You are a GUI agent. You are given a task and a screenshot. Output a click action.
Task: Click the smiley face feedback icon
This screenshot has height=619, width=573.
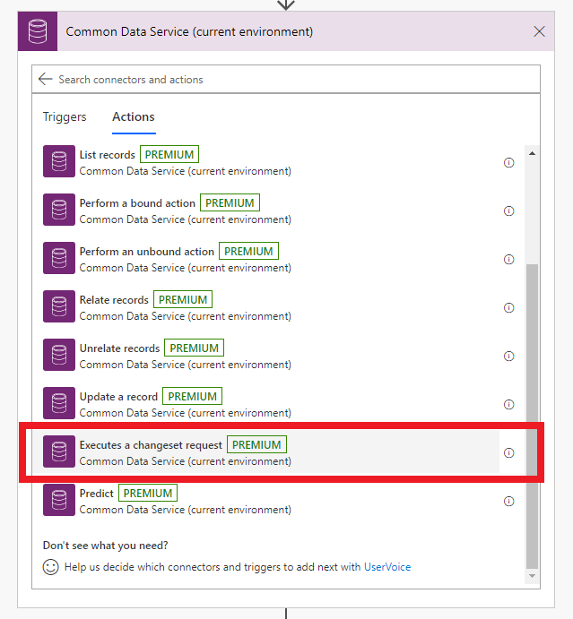[x=50, y=567]
